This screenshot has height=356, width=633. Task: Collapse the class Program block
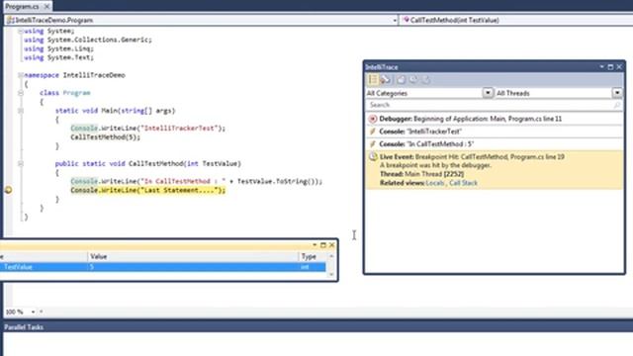click(20, 93)
